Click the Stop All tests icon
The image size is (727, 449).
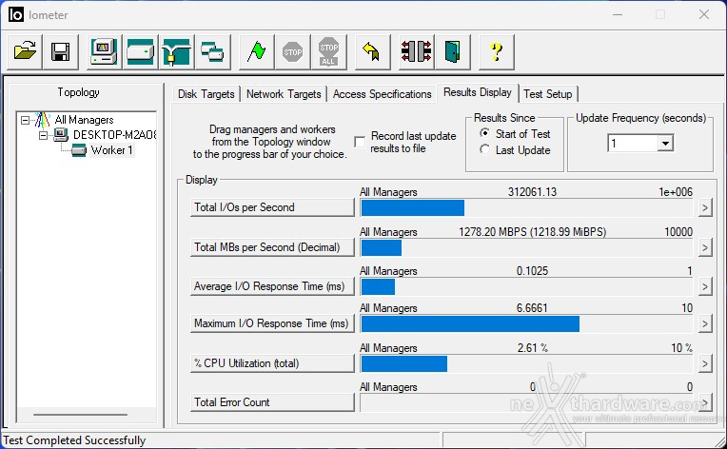click(x=328, y=51)
